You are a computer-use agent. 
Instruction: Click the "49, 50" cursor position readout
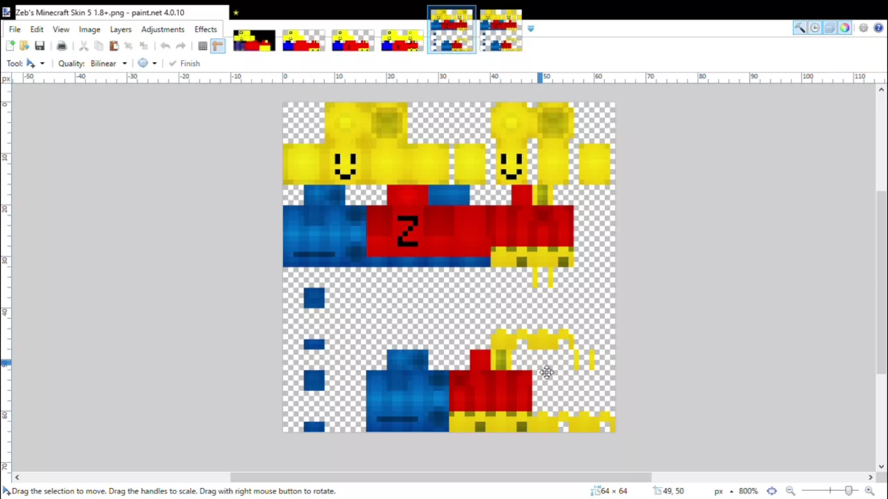coord(667,491)
